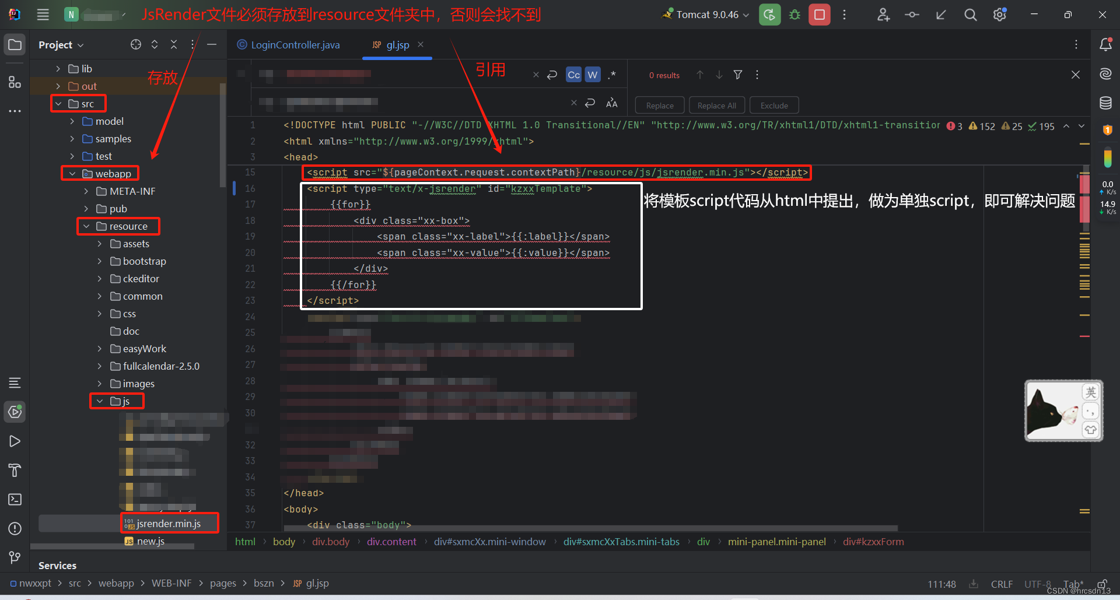Expand the META-INF folder
Screen dimensions: 1120x600
[x=86, y=191]
